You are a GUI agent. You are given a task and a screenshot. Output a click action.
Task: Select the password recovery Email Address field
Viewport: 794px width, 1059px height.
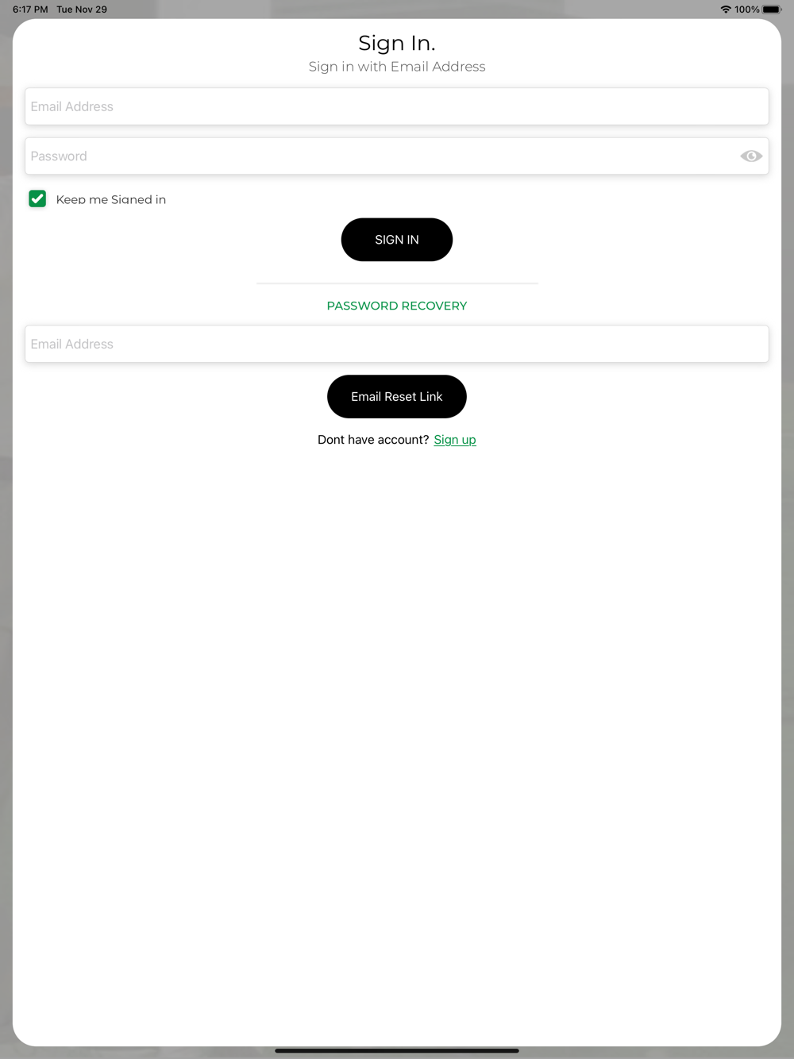point(397,344)
